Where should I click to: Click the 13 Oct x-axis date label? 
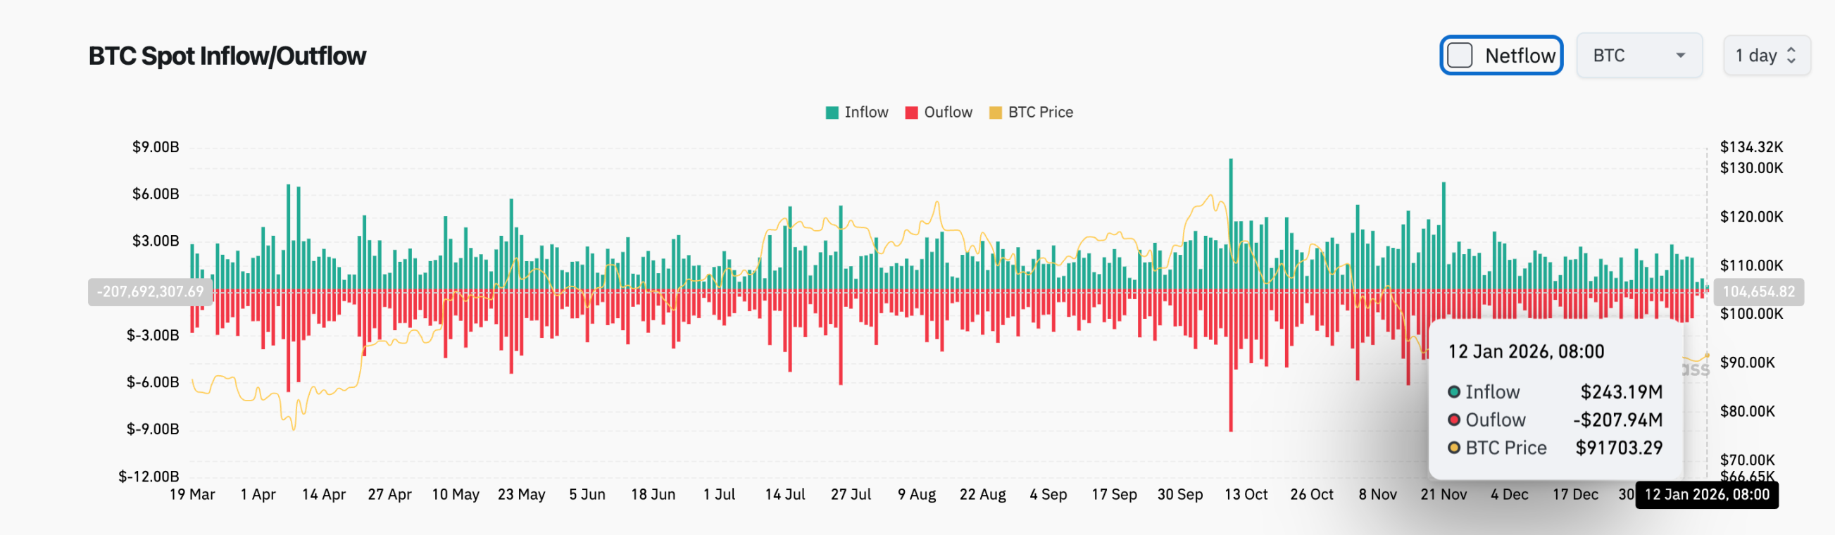pos(1245,494)
